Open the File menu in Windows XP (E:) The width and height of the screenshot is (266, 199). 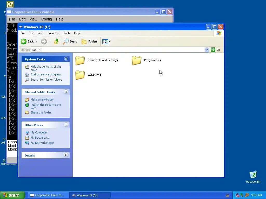(23, 33)
